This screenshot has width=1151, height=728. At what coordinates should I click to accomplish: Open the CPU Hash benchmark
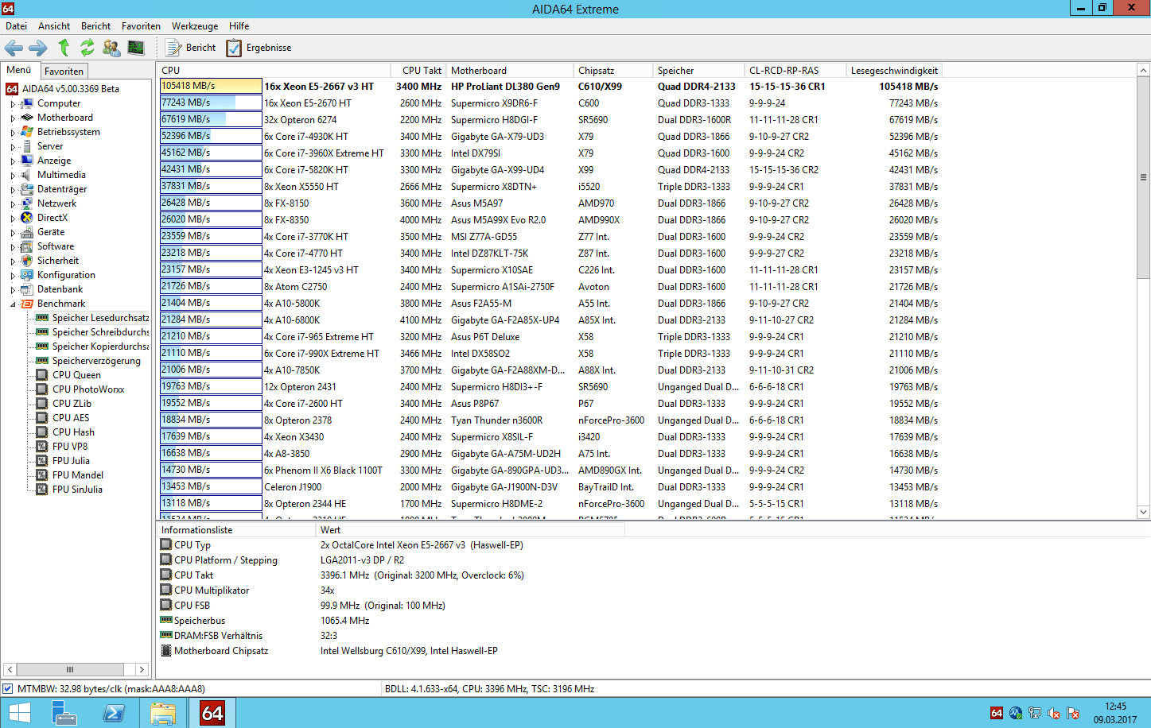point(73,432)
